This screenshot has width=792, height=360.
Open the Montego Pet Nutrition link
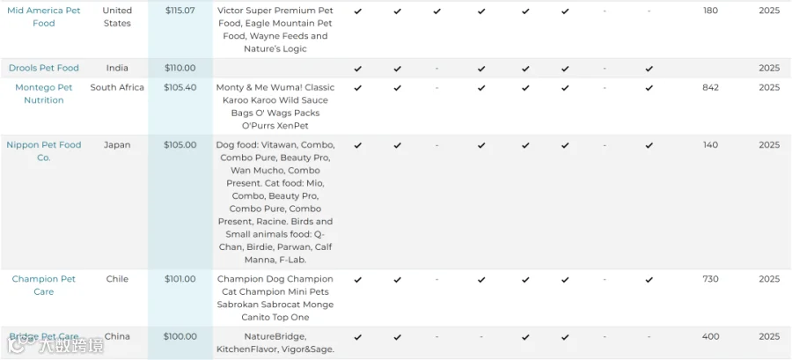(x=43, y=94)
